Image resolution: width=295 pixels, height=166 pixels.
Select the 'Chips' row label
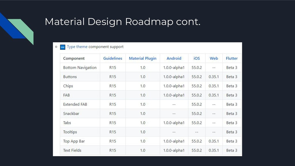coord(68,86)
